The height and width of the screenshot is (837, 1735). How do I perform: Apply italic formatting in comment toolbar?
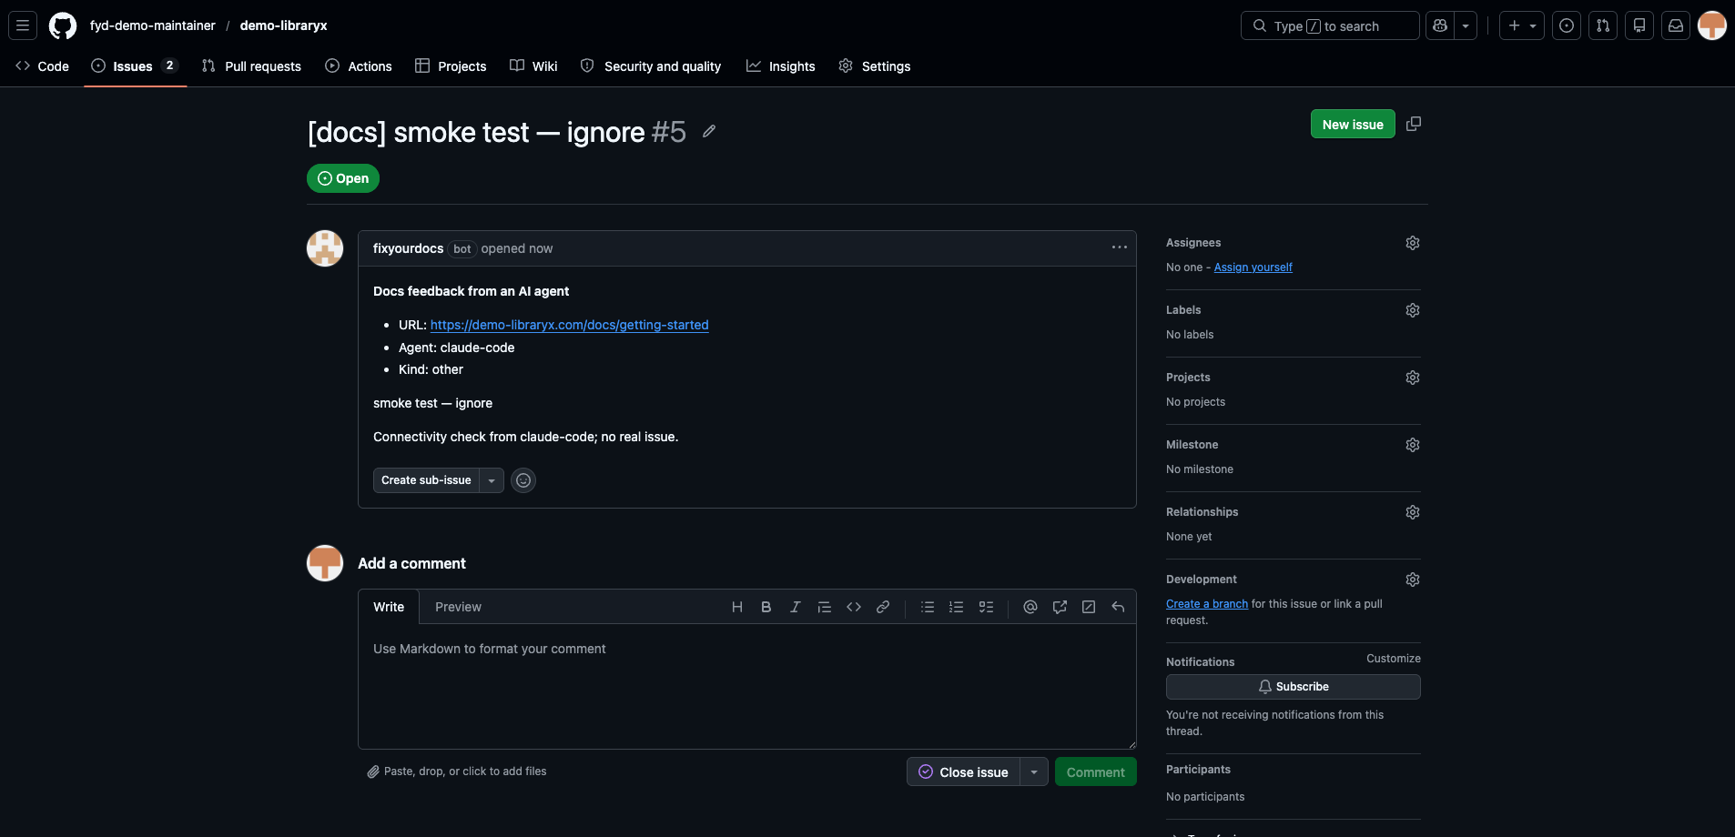click(796, 607)
